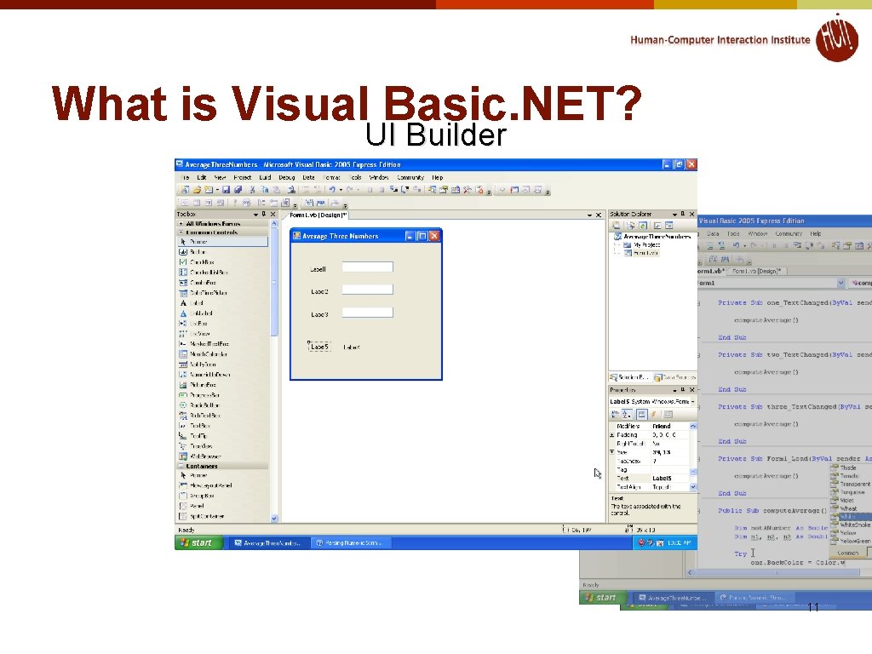Open the Community menu
This screenshot has height=654, width=872.
click(x=410, y=177)
